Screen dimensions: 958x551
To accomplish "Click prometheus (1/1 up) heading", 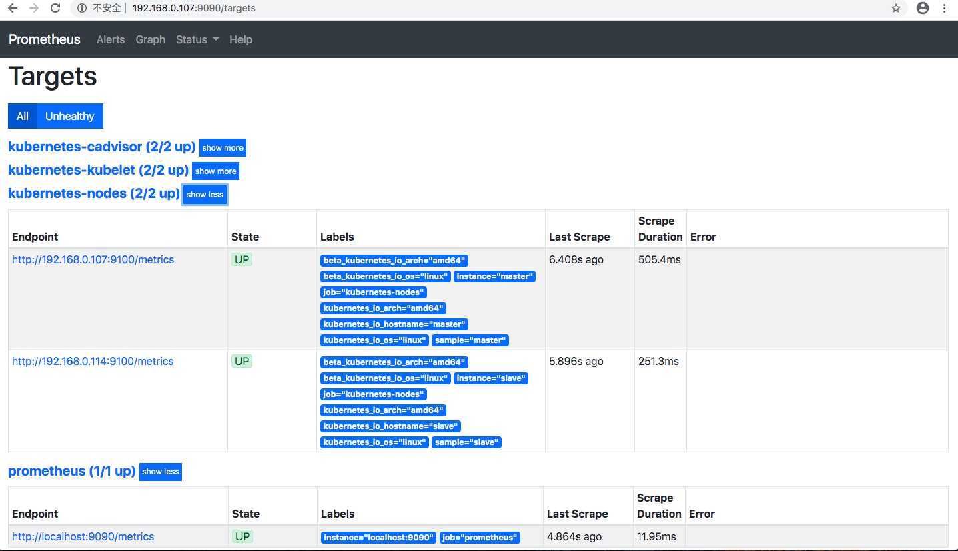I will 72,471.
